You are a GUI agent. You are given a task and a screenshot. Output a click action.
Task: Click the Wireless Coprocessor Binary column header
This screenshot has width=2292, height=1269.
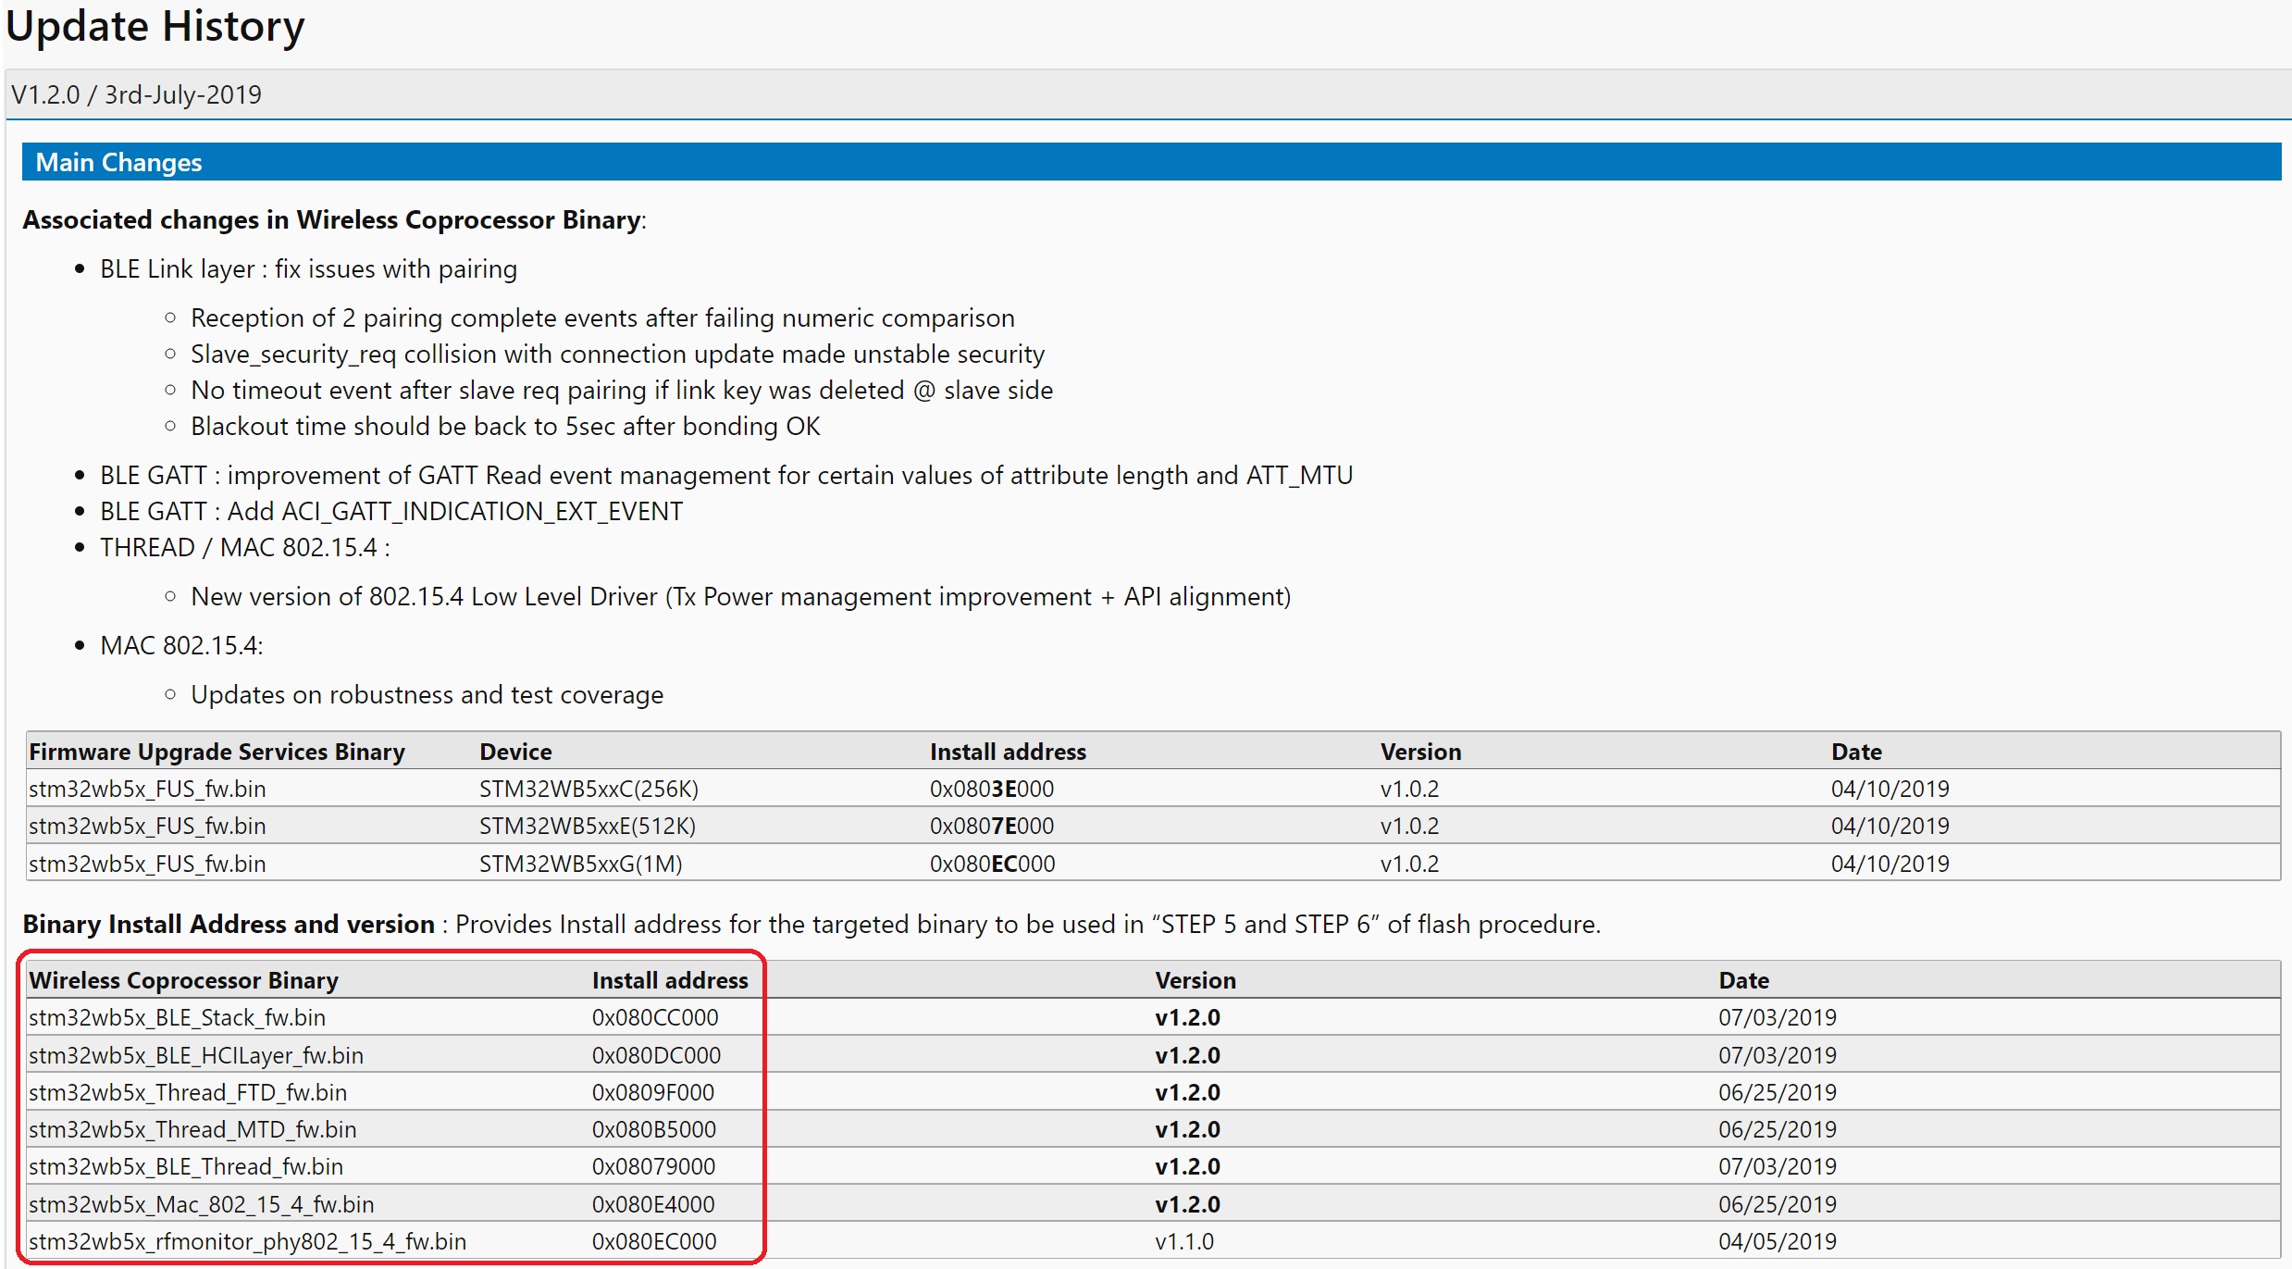click(183, 980)
